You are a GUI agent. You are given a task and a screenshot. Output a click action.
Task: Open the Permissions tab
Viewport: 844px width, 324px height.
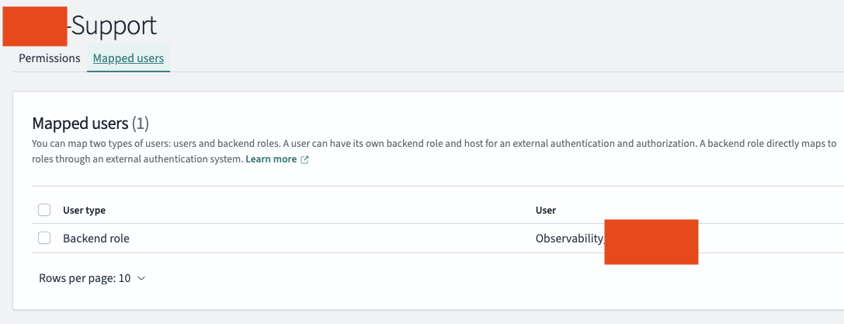tap(50, 58)
